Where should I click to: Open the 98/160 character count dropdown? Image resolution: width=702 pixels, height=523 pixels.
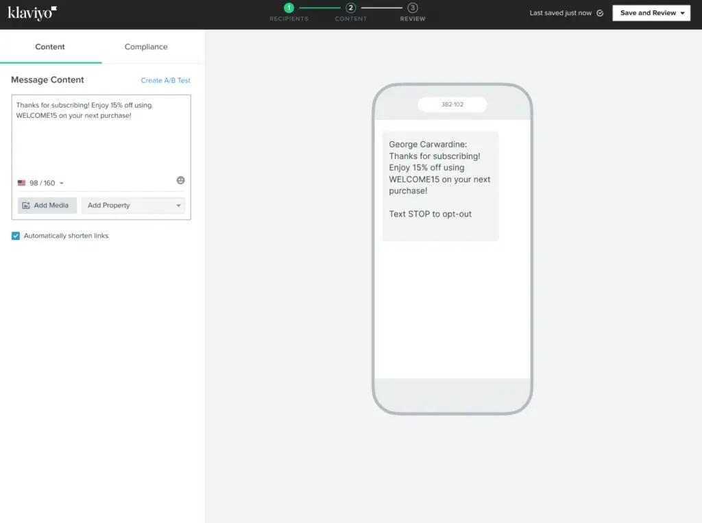coord(61,182)
